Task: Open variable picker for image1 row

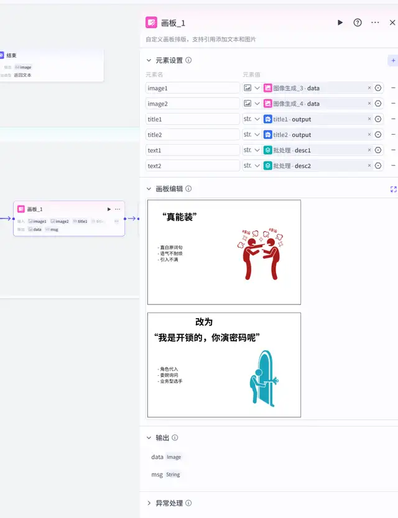Action: click(x=378, y=88)
